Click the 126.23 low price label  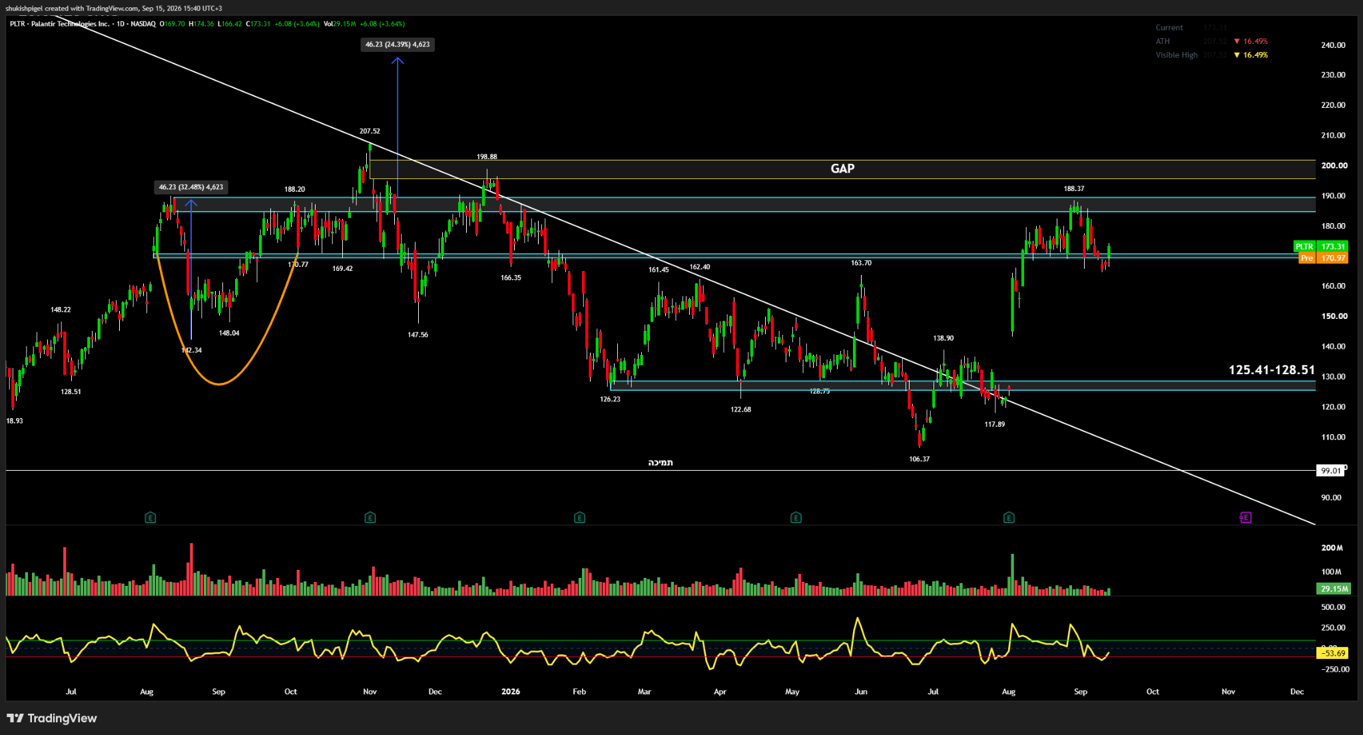[x=610, y=399]
